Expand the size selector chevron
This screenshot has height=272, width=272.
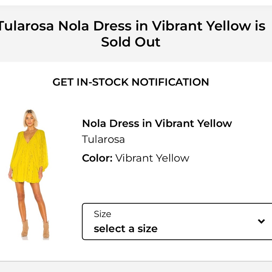[261, 221]
